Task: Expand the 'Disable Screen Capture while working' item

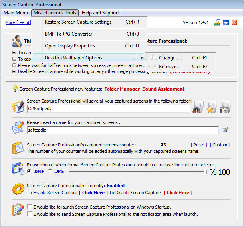Action: click(x=14, y=71)
